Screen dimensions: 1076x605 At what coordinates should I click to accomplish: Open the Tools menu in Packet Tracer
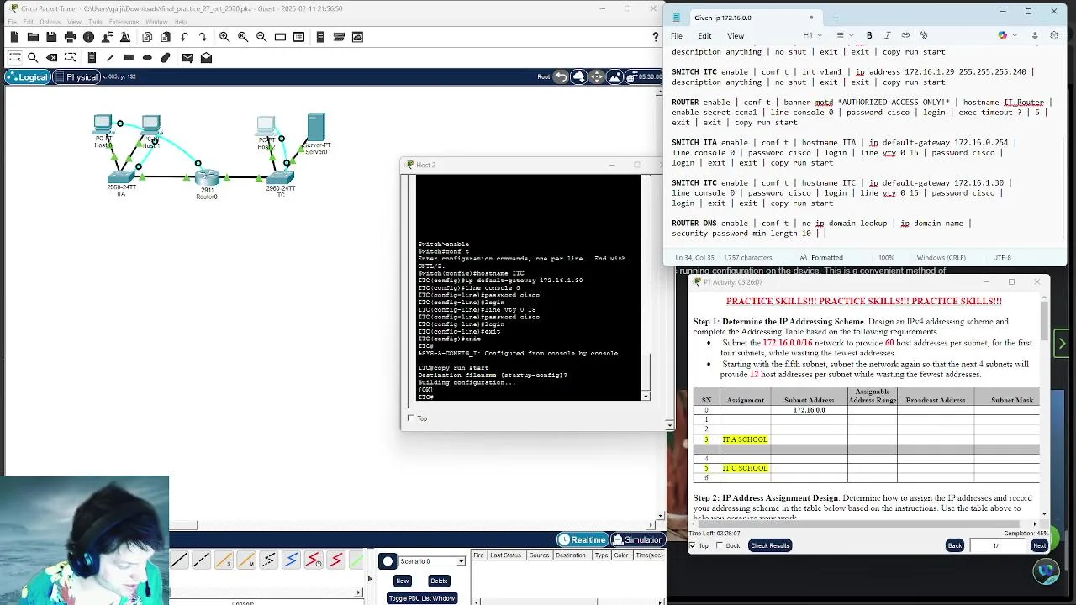click(95, 22)
